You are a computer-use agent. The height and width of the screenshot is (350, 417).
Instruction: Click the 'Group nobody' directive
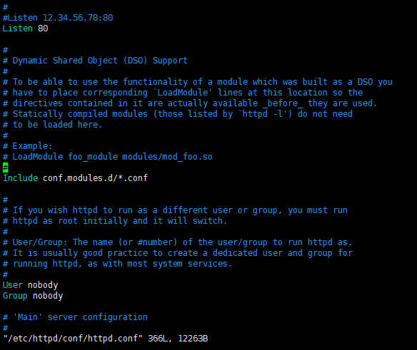coord(33,296)
